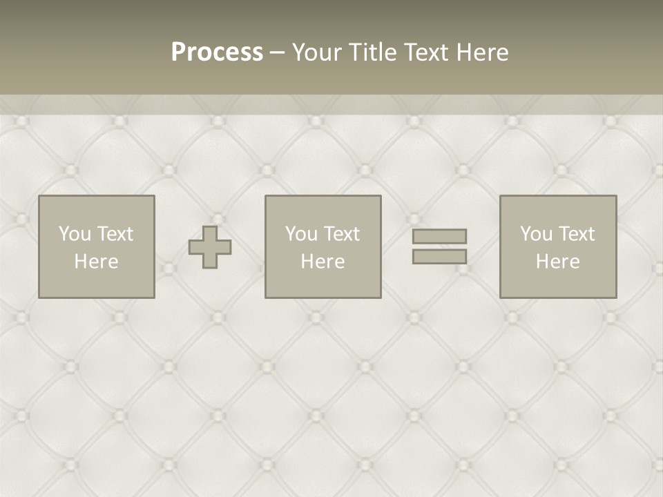Click the left arm of the plus sign
Screen dimensions: 663x497
(x=195, y=247)
